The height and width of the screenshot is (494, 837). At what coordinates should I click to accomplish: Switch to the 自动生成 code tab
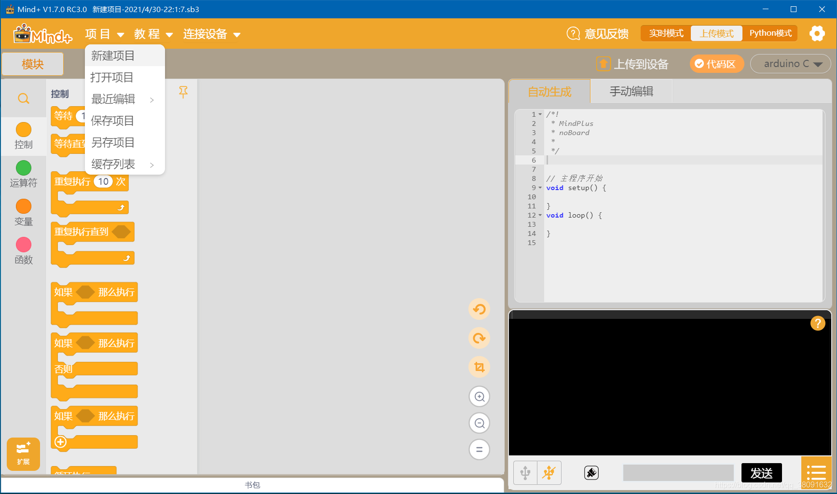tap(549, 92)
